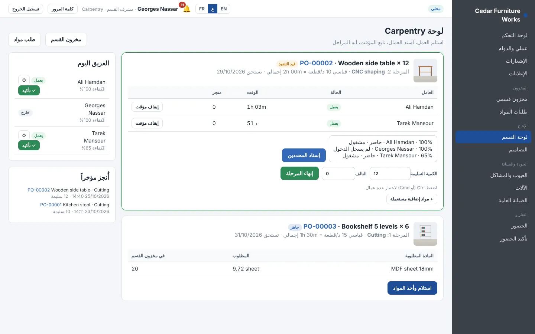Confirm attendance for Ali Hamdan with تأكيد
This screenshot has width=535, height=334.
29,91
